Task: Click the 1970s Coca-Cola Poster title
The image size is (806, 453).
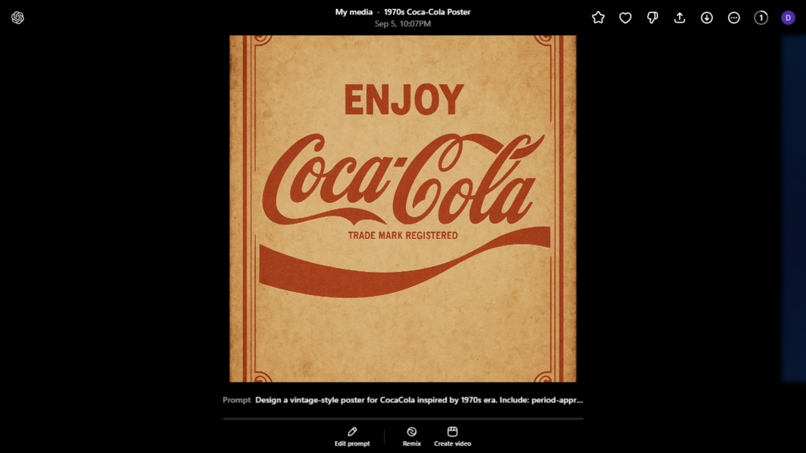Action: point(427,12)
